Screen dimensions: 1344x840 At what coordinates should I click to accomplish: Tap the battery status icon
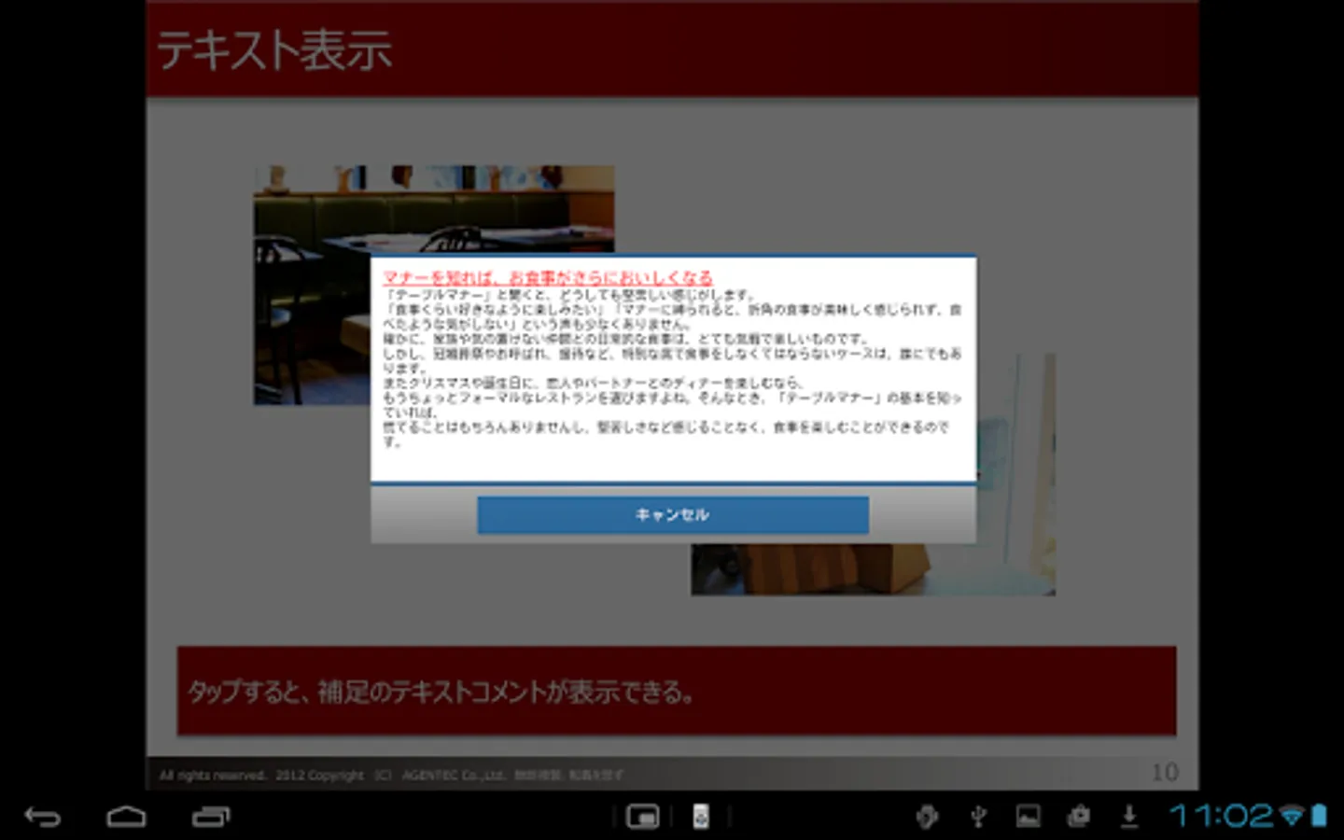click(x=1319, y=817)
